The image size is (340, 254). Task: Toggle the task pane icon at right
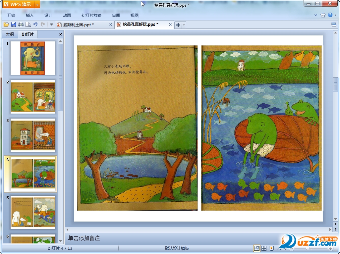coord(334,25)
